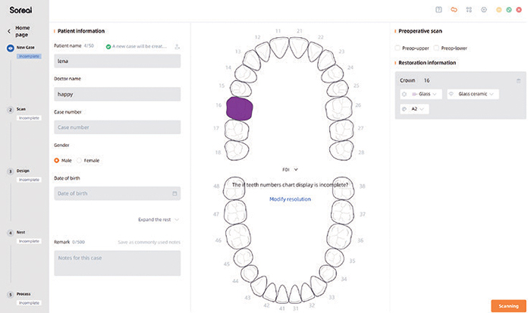The width and height of the screenshot is (531, 313).
Task: Select the highlighted purple tooth 16
Action: click(240, 108)
